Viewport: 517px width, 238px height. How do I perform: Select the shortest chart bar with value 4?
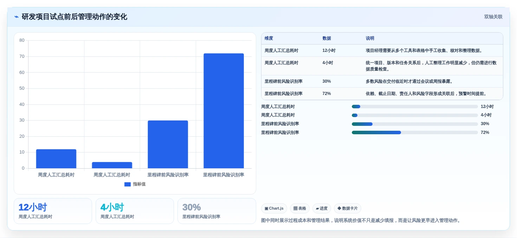(x=112, y=165)
